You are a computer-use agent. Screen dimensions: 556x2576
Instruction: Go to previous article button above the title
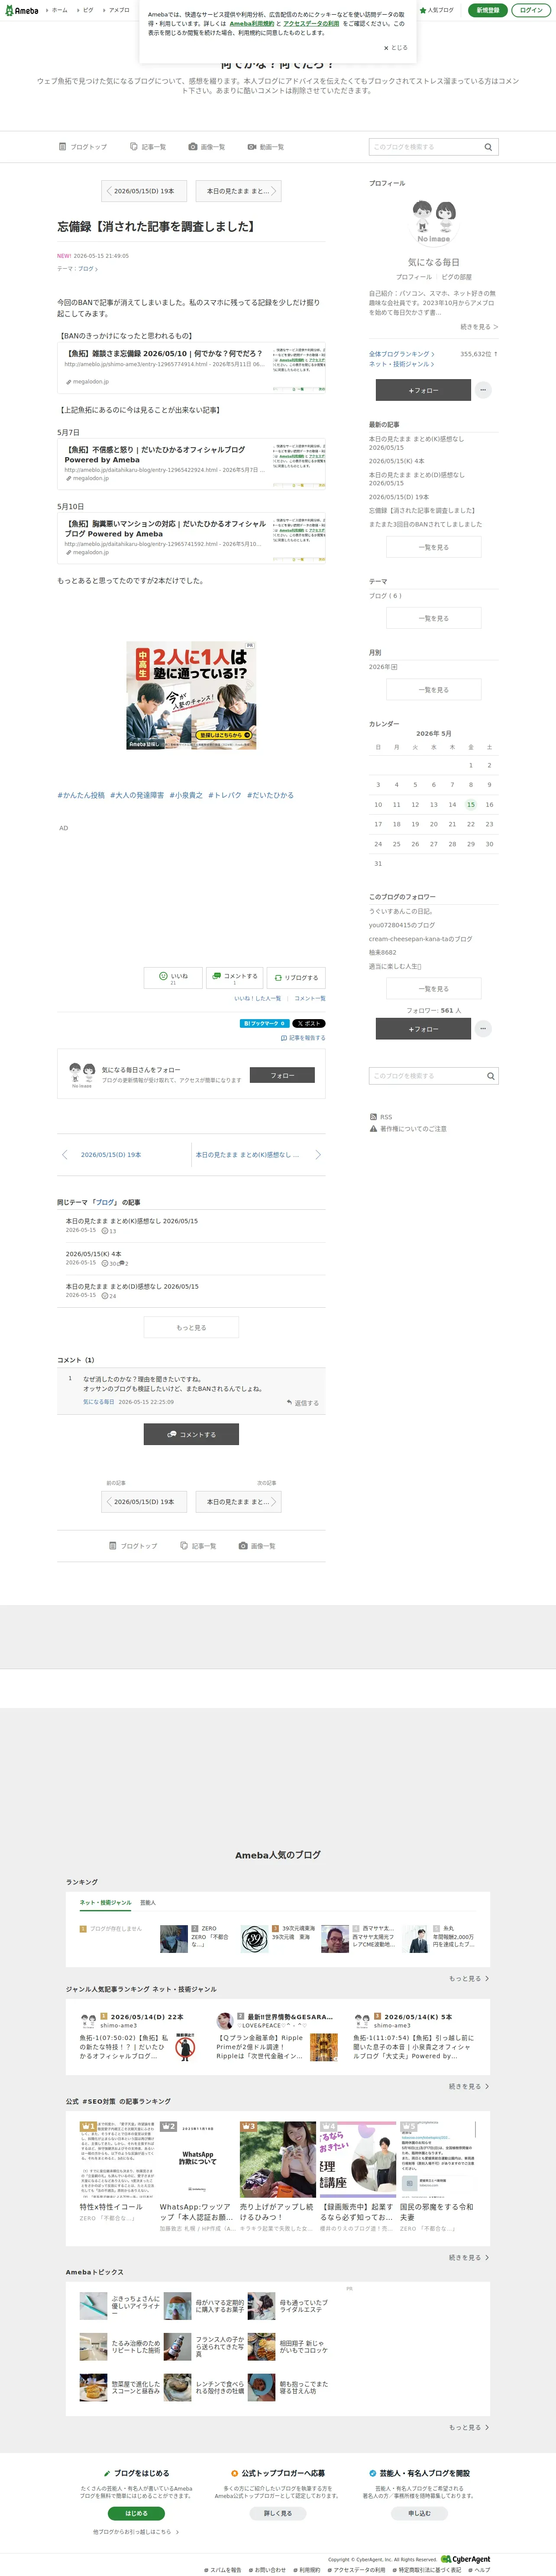tap(144, 191)
